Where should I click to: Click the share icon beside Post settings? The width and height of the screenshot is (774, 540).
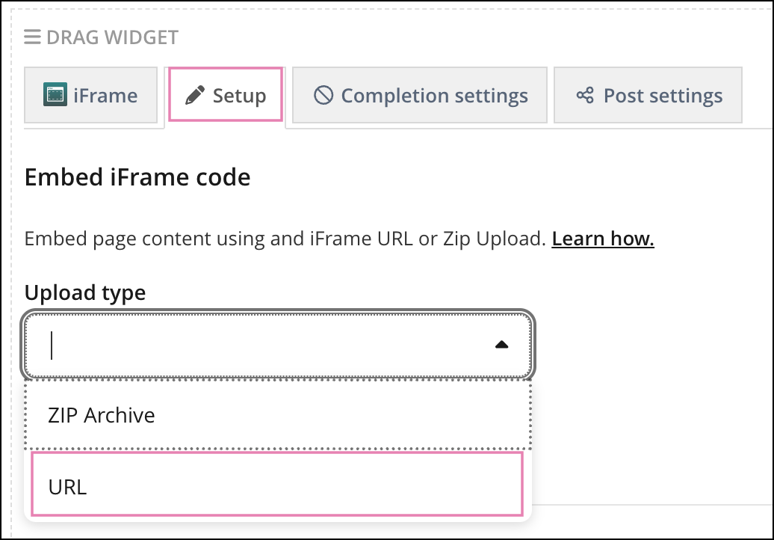pos(585,96)
